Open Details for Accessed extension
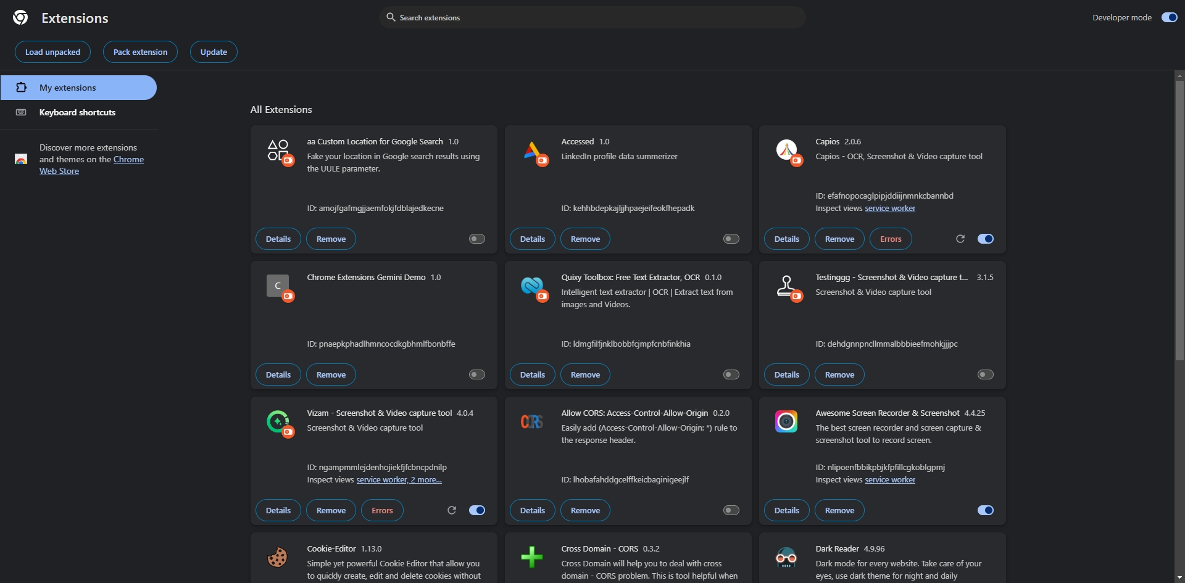This screenshot has height=583, width=1185. coord(533,239)
